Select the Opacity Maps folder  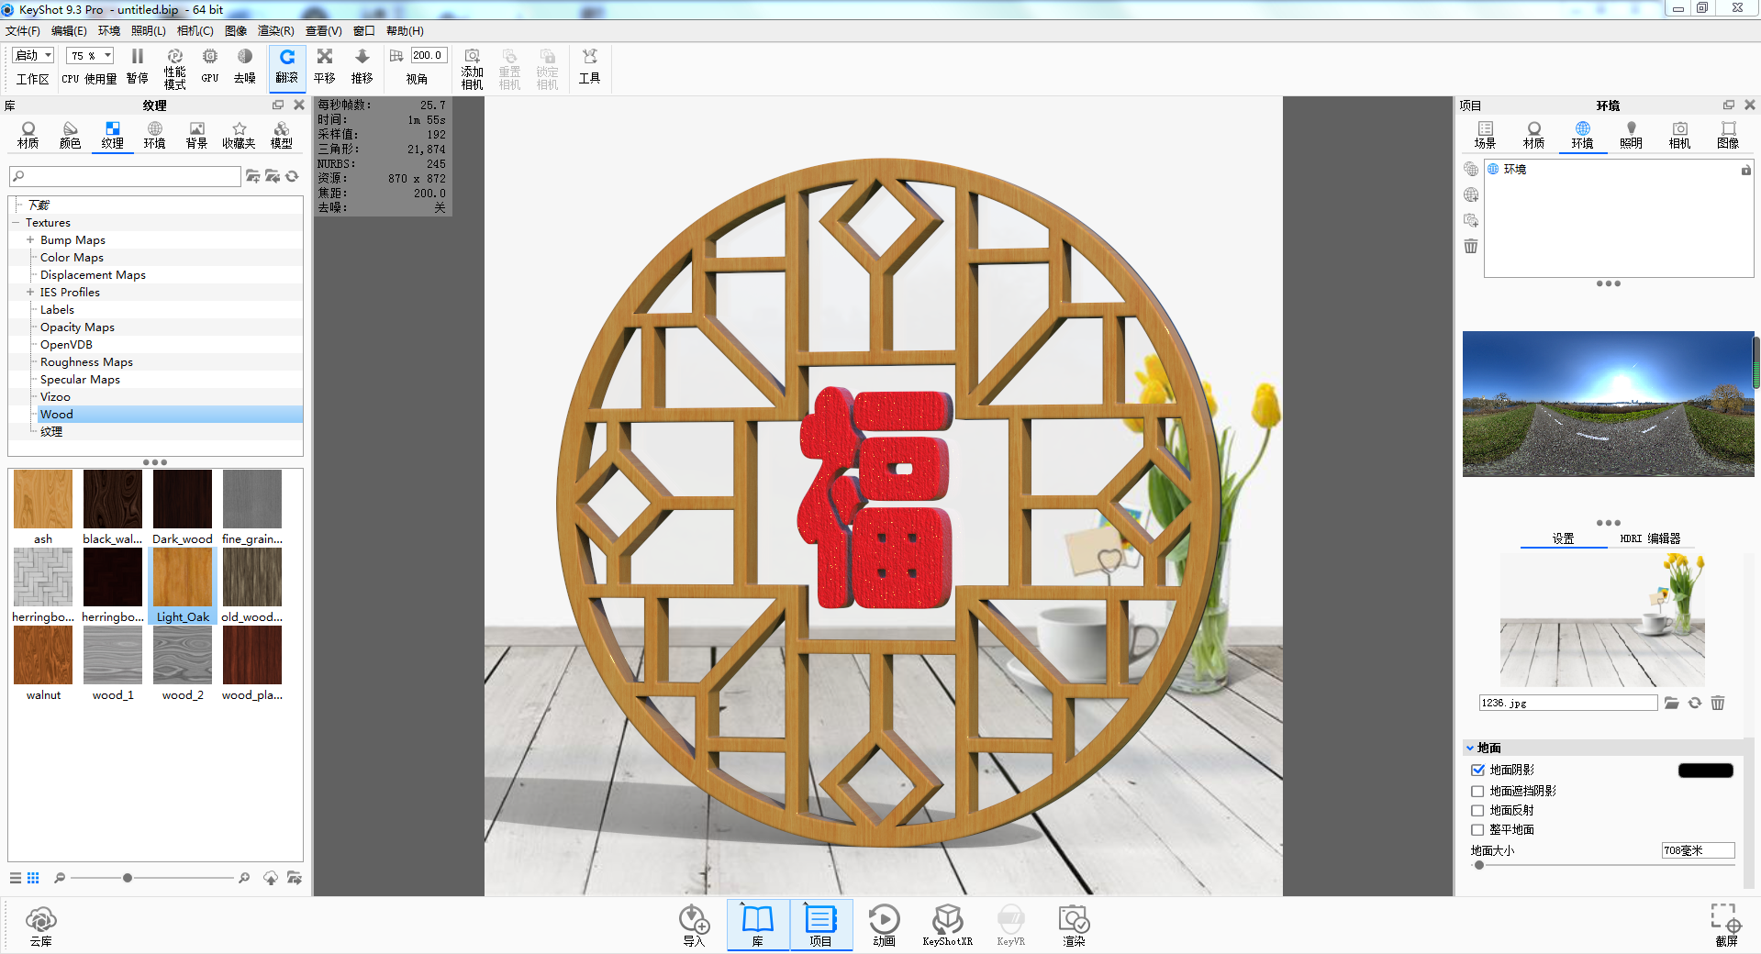tap(77, 327)
